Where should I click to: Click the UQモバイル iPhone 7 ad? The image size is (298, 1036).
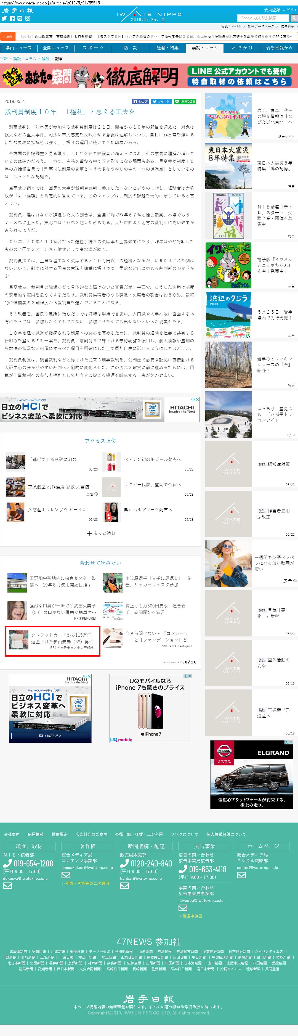[x=150, y=708]
